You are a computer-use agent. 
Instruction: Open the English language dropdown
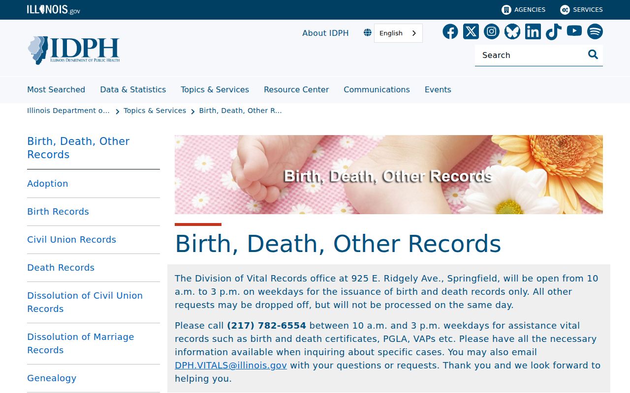click(398, 33)
